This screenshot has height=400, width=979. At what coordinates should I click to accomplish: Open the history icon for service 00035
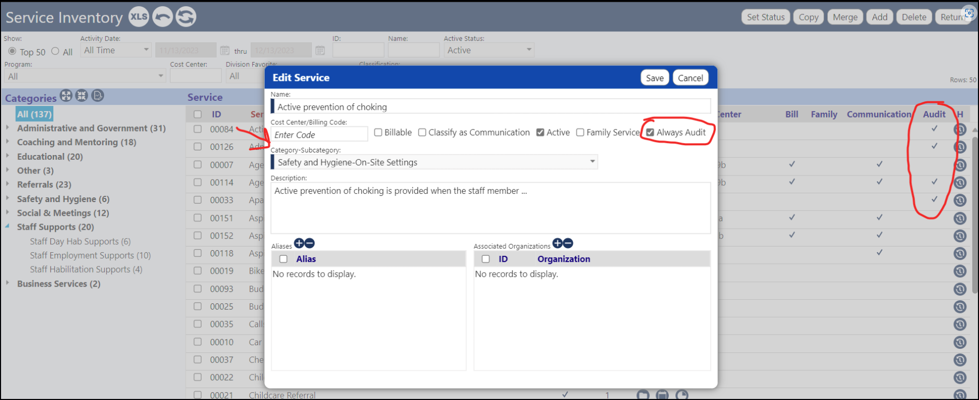click(x=960, y=324)
